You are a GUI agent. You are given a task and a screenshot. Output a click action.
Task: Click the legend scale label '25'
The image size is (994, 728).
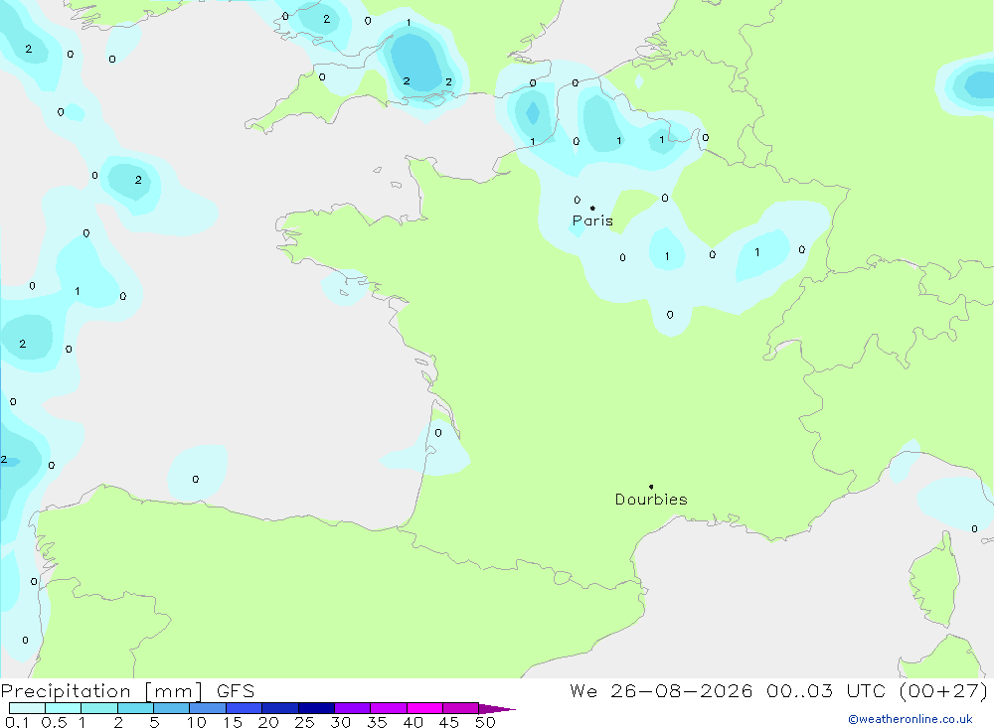(304, 722)
